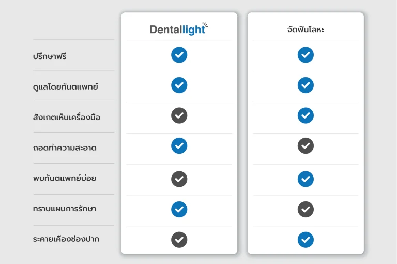Click Dentallight checkmark for ทราบแผนการรักษา
The width and height of the screenshot is (397, 264).
point(179,210)
